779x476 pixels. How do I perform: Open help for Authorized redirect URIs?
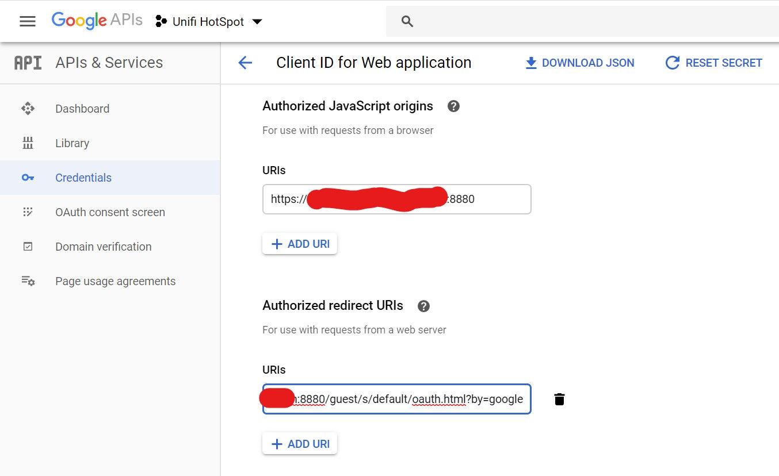coord(423,306)
